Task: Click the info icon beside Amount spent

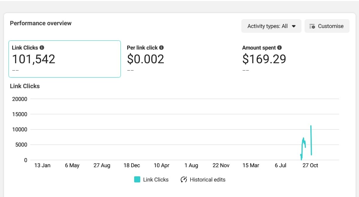Action: tap(280, 48)
